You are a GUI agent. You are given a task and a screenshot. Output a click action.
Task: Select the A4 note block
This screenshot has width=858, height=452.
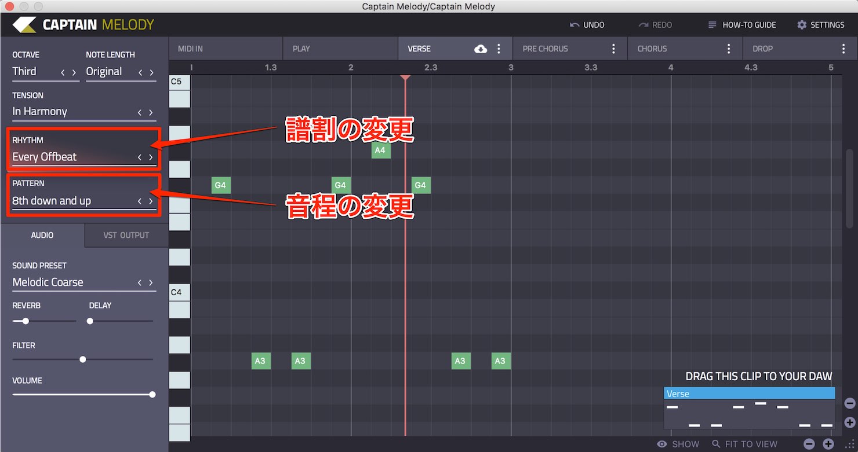pyautogui.click(x=380, y=150)
